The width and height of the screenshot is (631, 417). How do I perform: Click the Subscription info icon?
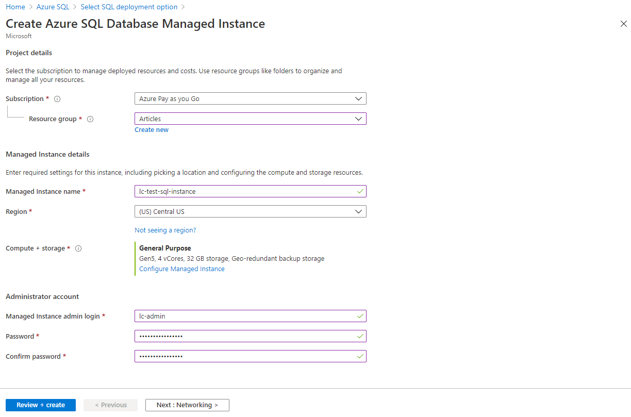coord(57,99)
